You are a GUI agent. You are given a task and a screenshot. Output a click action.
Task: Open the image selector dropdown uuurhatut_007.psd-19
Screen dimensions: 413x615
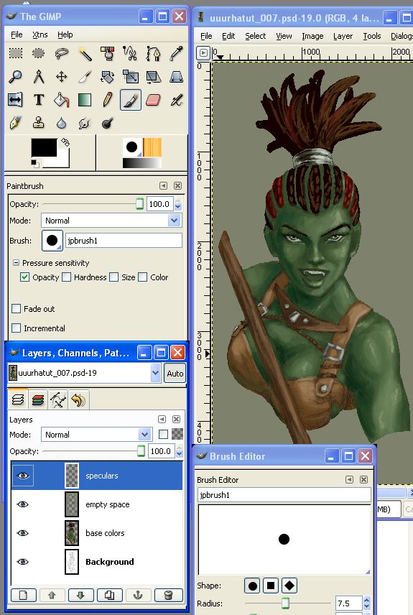coord(84,373)
